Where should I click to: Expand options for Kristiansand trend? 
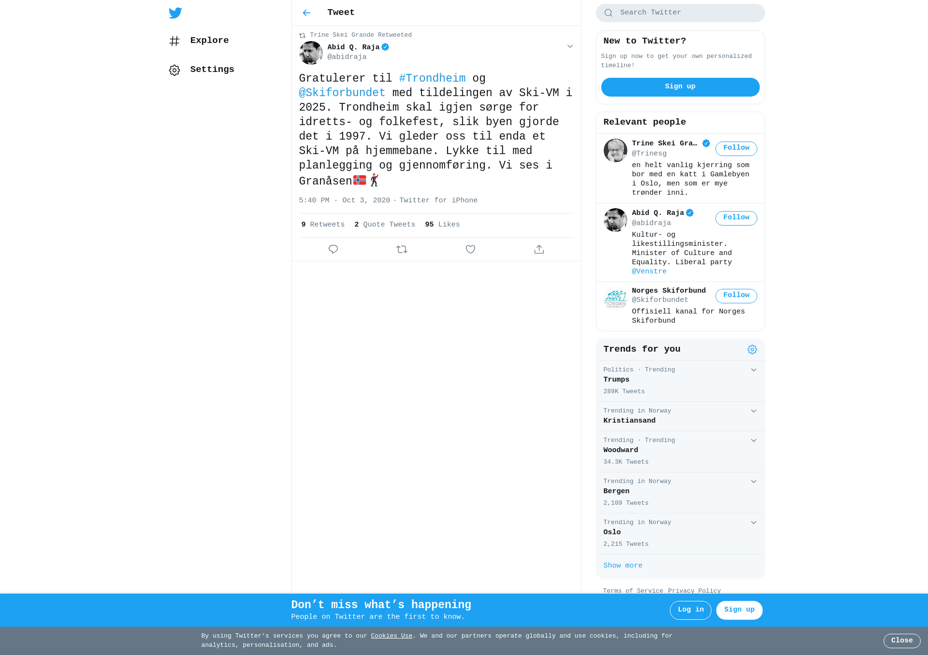754,411
